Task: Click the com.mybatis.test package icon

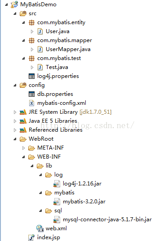Action: pos(31,58)
